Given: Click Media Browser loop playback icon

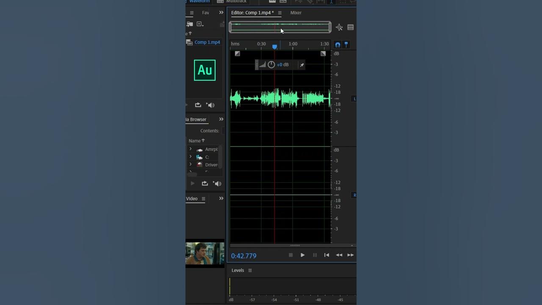Looking at the screenshot, I should pyautogui.click(x=205, y=183).
